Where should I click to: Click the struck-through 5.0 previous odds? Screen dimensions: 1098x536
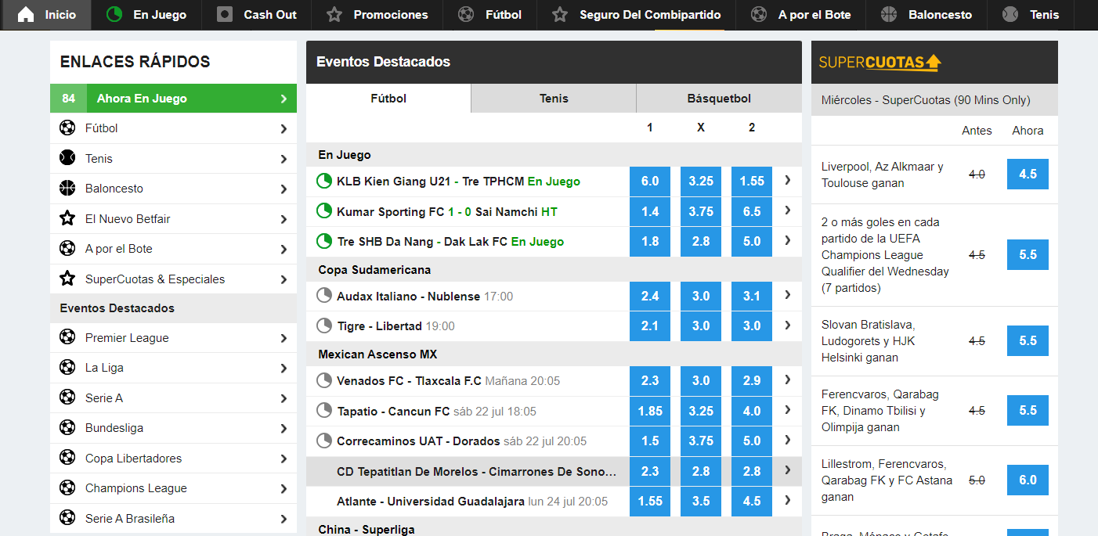coord(977,480)
